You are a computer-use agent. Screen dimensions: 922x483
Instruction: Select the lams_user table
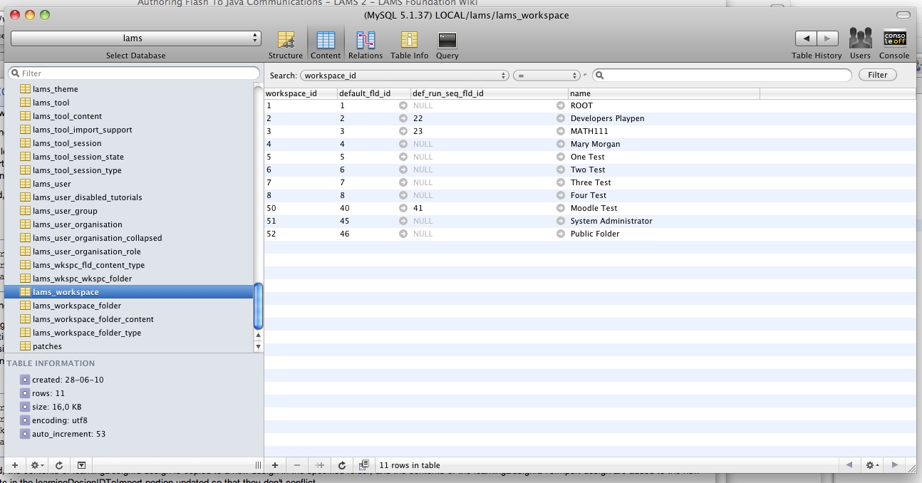(x=52, y=184)
